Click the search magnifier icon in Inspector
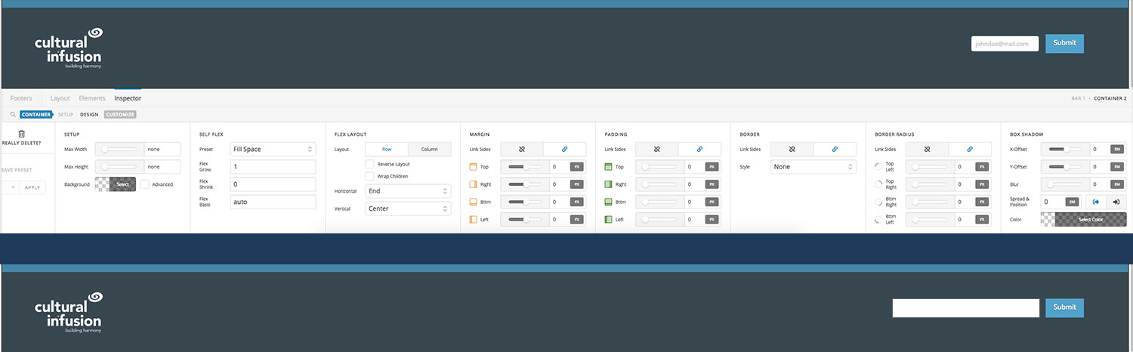 click(x=13, y=115)
